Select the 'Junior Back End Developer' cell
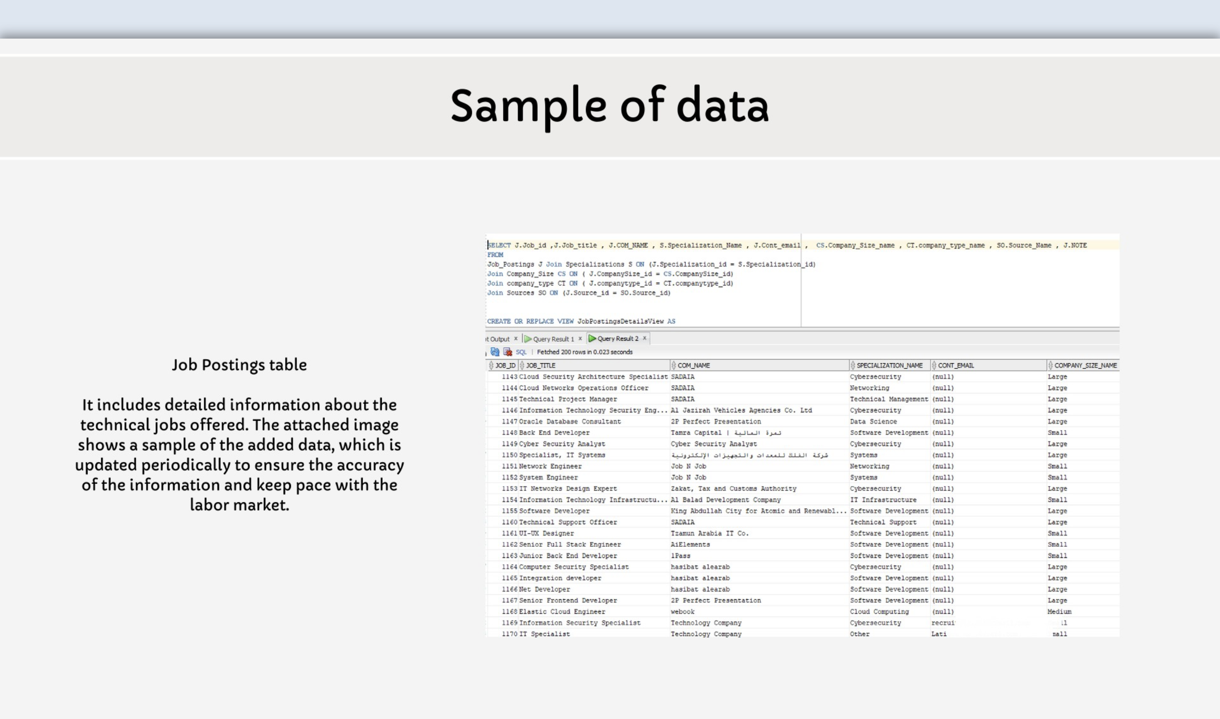The width and height of the screenshot is (1220, 719). 593,556
